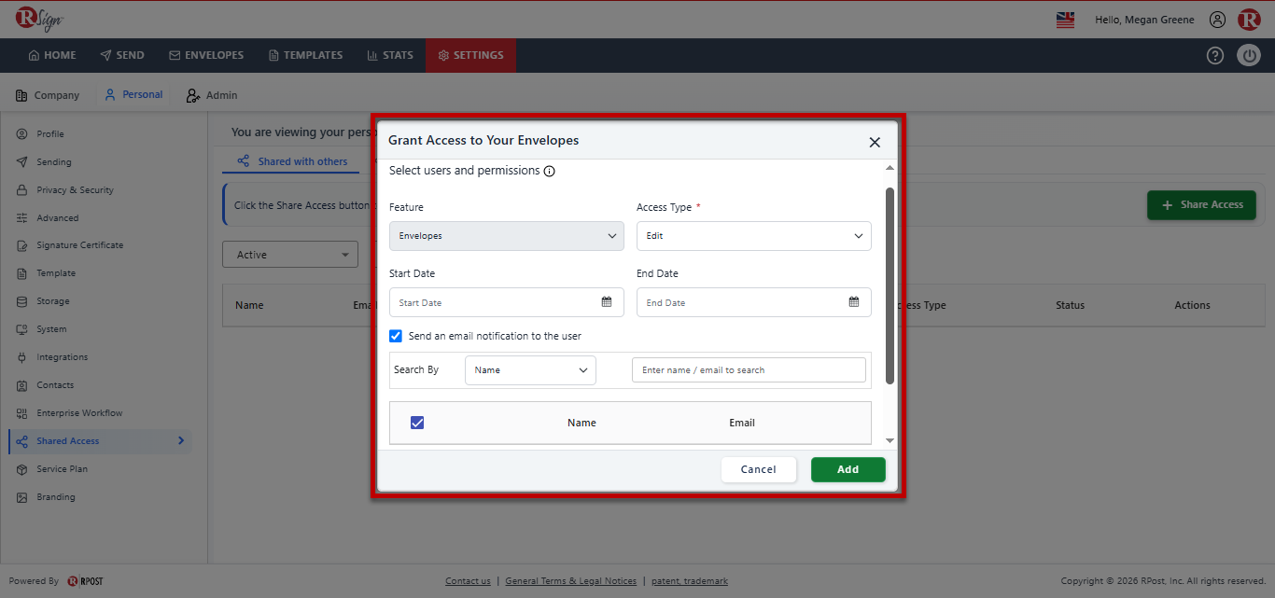
Task: Click the Cancel button in dialog
Action: coord(759,469)
